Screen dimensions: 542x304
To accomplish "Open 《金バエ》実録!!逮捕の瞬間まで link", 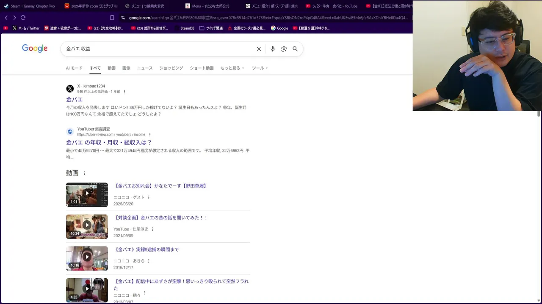I will [x=146, y=250].
